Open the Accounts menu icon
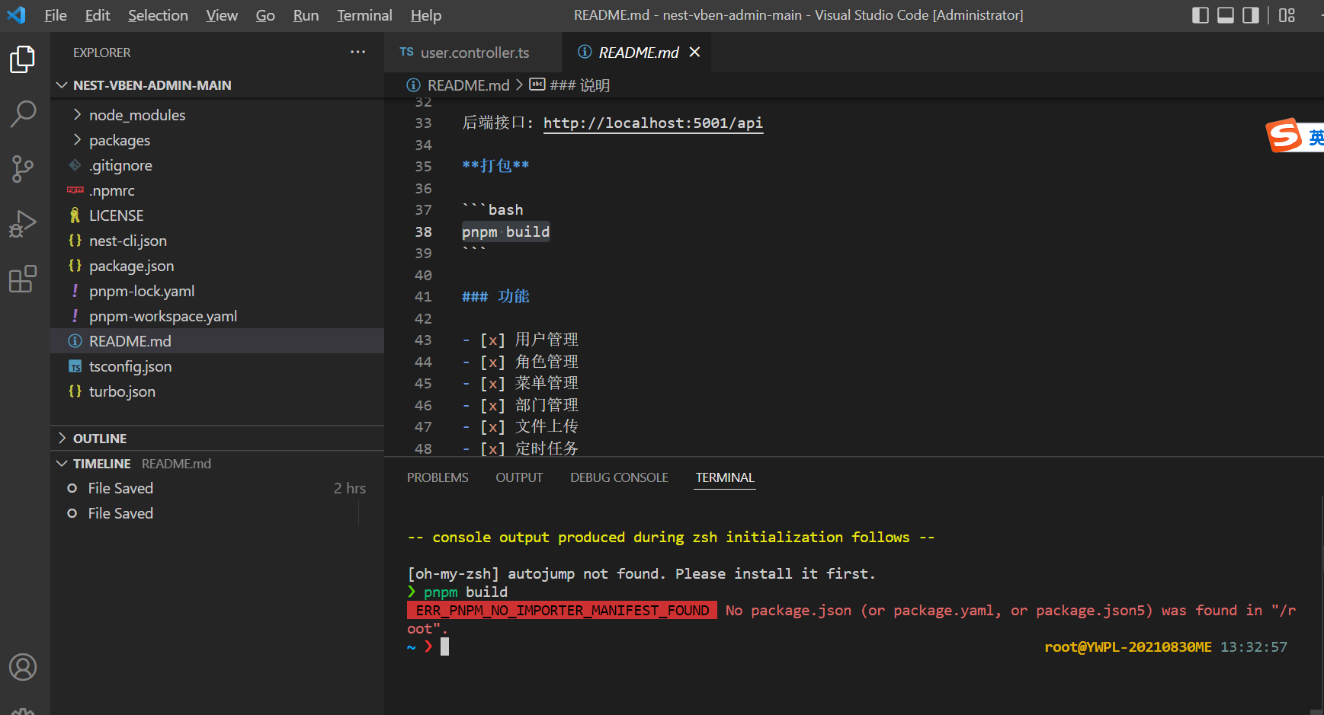1324x715 pixels. point(23,667)
